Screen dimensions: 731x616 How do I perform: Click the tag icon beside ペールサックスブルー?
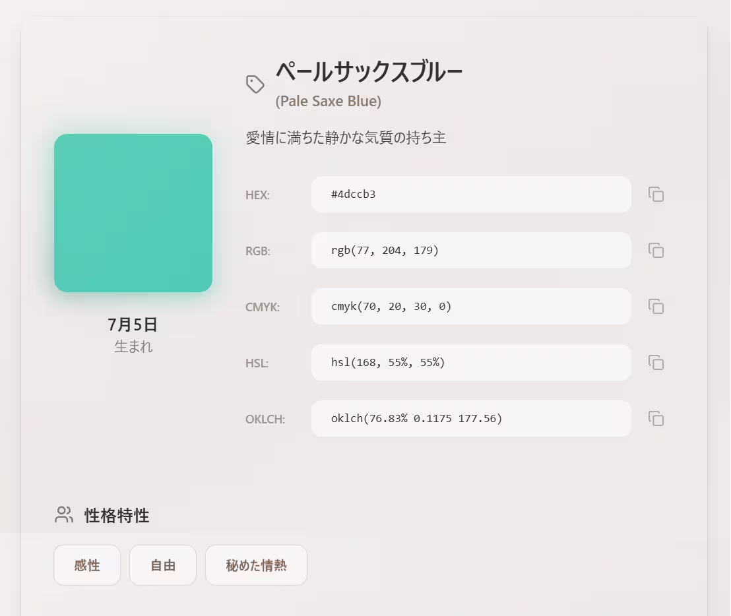click(x=255, y=84)
